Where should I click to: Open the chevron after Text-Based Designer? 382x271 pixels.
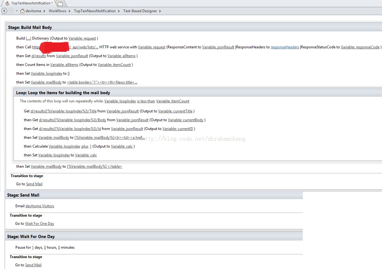click(160, 11)
